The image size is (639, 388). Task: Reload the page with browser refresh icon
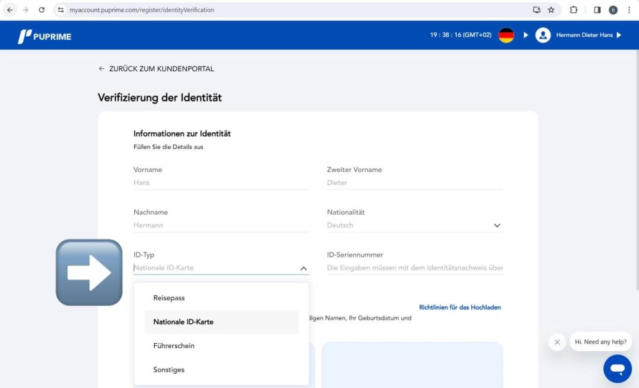click(x=42, y=10)
